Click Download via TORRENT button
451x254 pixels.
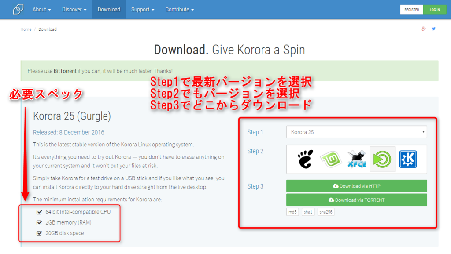coord(357,200)
